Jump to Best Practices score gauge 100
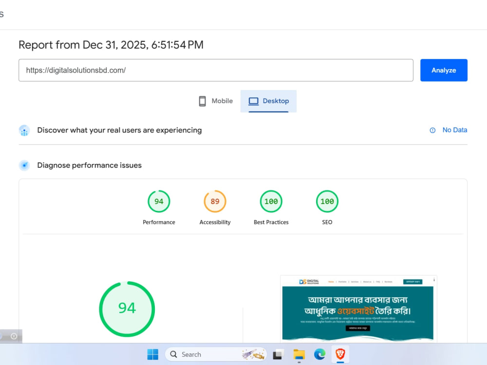 tap(271, 201)
